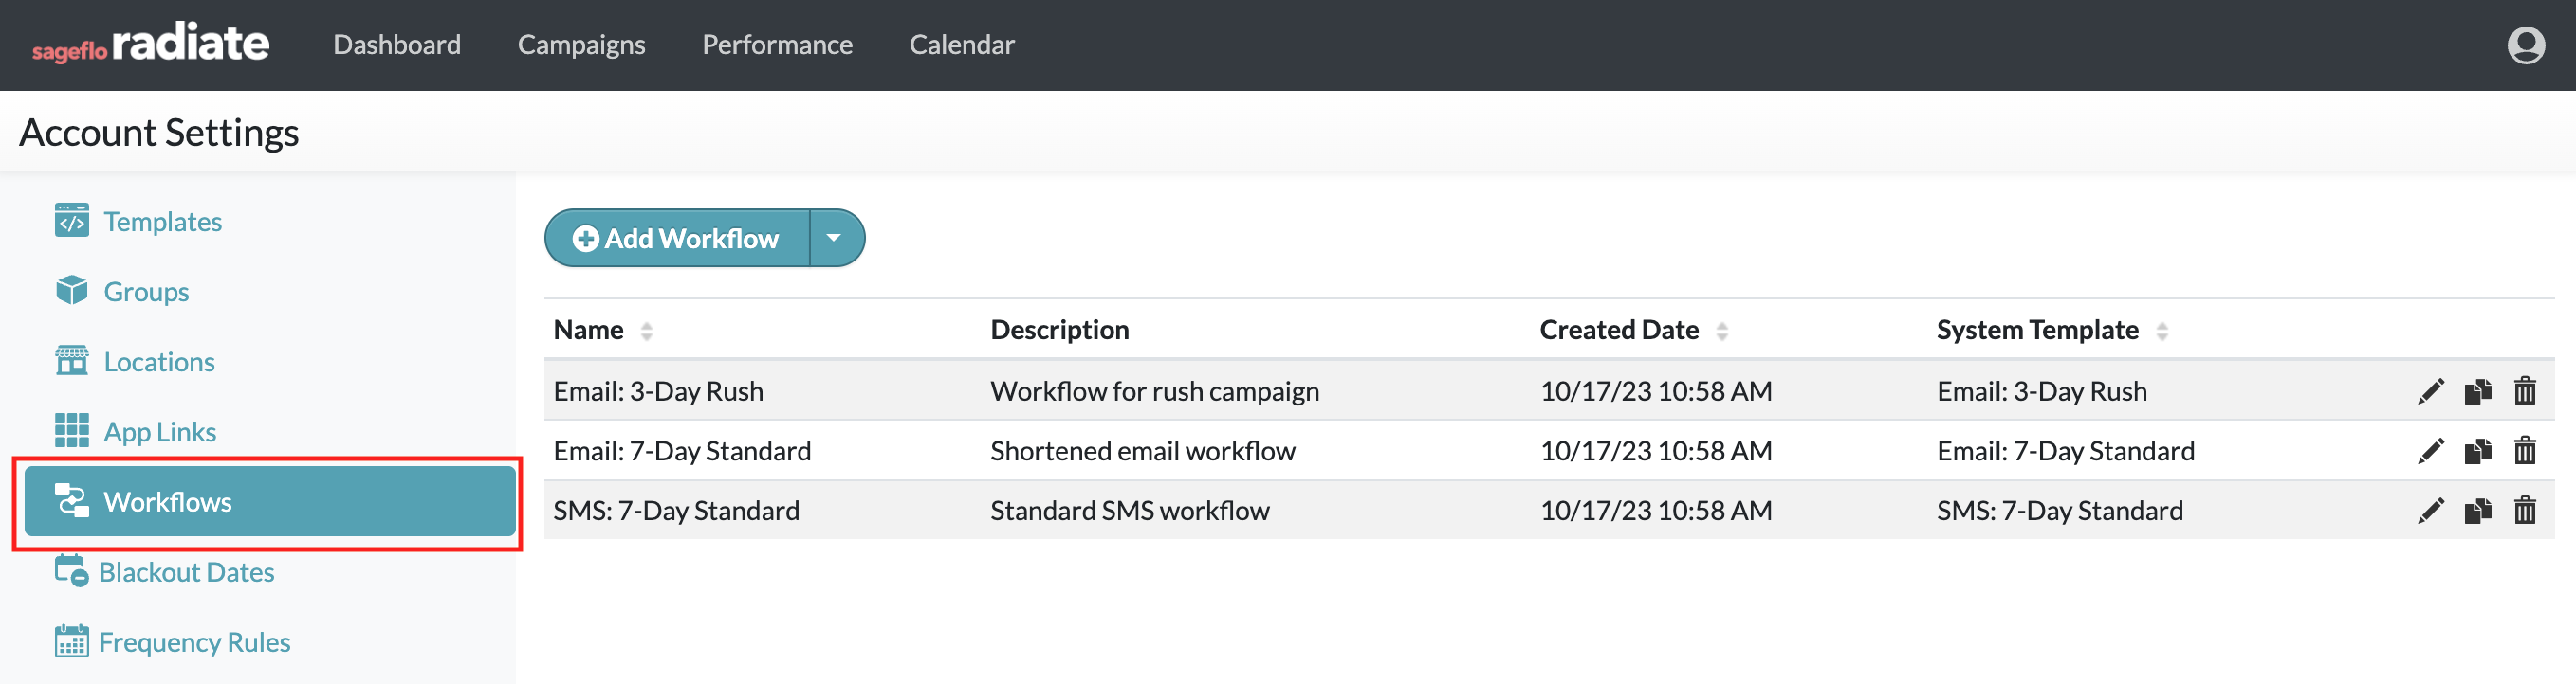Screen dimensions: 2576x684
Task: Edit the Email: 3-Day Rush workflow
Action: [x=2430, y=391]
